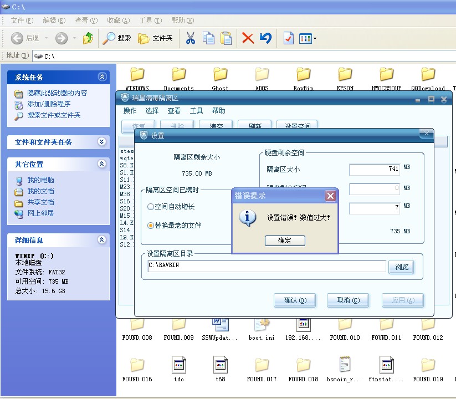
Task: Click the Cut scissors icon
Action: (191, 38)
